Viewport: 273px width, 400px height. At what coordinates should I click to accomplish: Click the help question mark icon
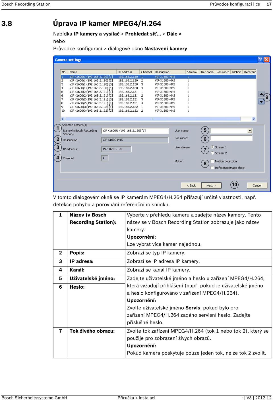[260, 60]
